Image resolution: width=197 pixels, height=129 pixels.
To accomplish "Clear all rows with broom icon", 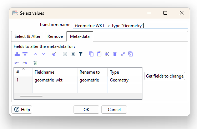I will [54, 54].
